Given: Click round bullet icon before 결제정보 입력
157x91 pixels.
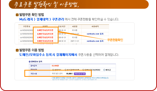Looking at the screenshot, I should pyautogui.click(x=30, y=62).
